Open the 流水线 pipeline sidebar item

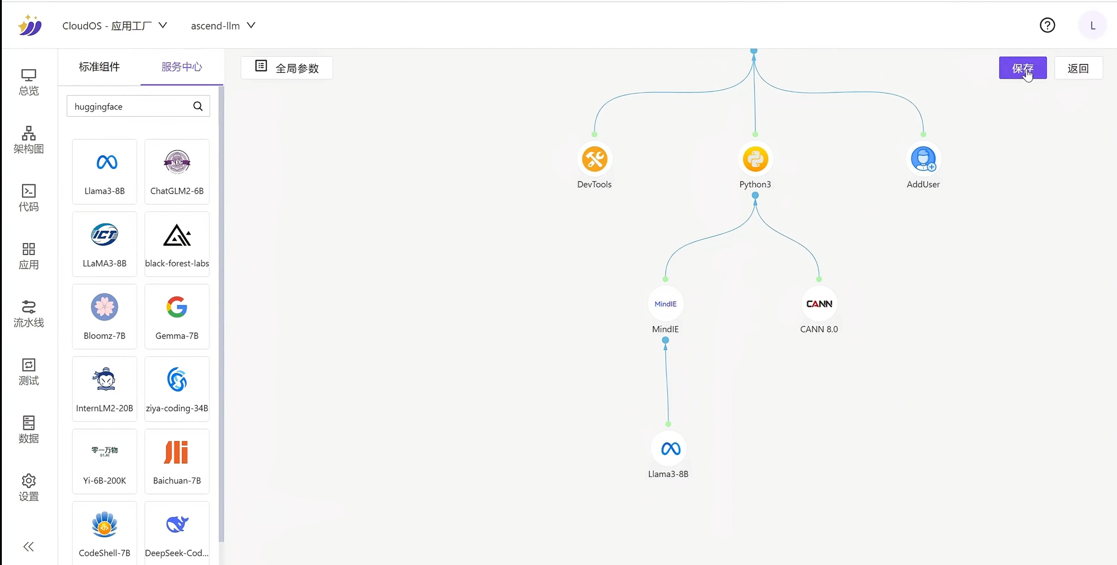pyautogui.click(x=28, y=314)
